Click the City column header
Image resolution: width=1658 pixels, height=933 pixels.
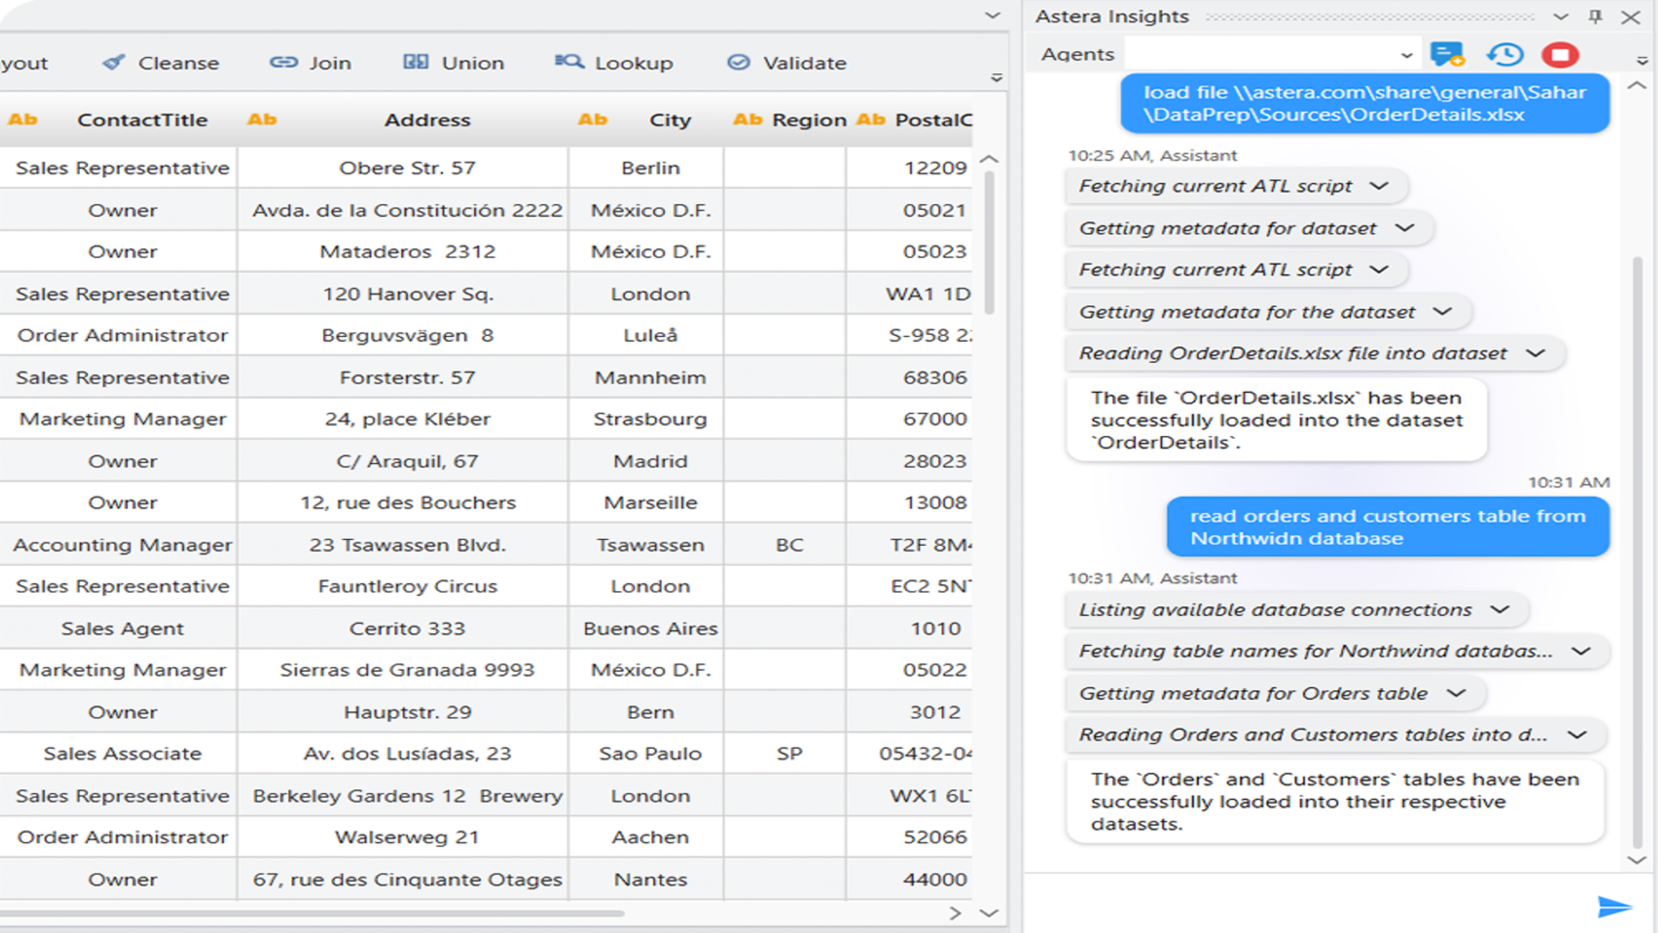coord(670,120)
